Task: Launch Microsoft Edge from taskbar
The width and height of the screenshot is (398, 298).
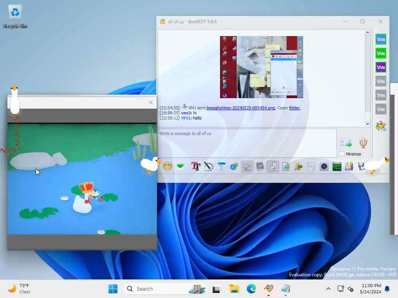Action: point(251,289)
